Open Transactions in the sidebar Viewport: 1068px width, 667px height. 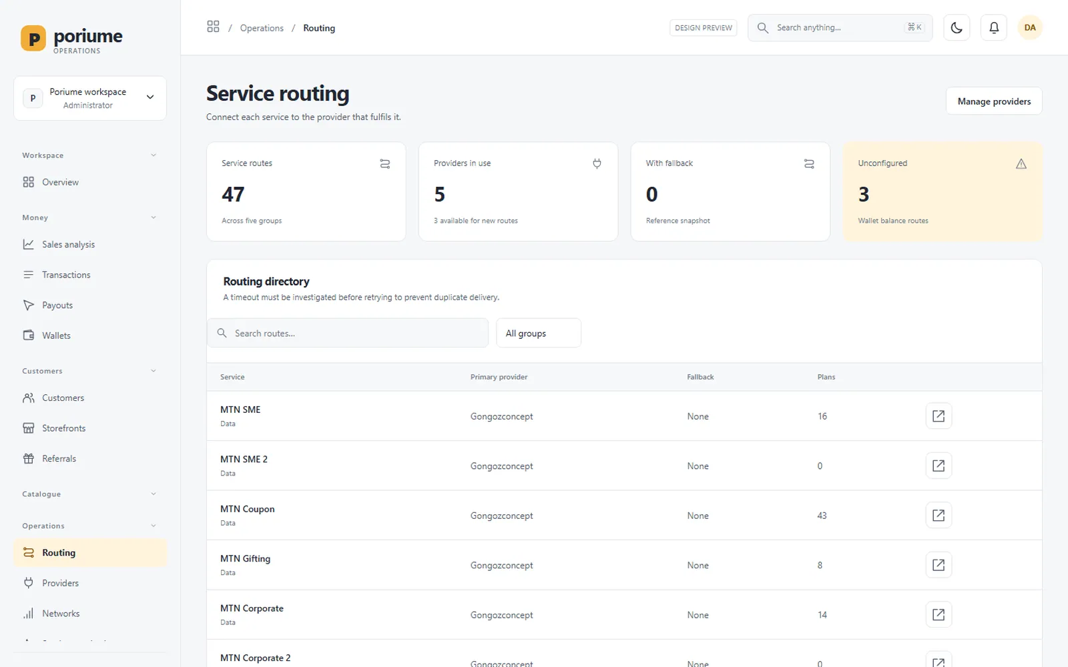(90, 275)
